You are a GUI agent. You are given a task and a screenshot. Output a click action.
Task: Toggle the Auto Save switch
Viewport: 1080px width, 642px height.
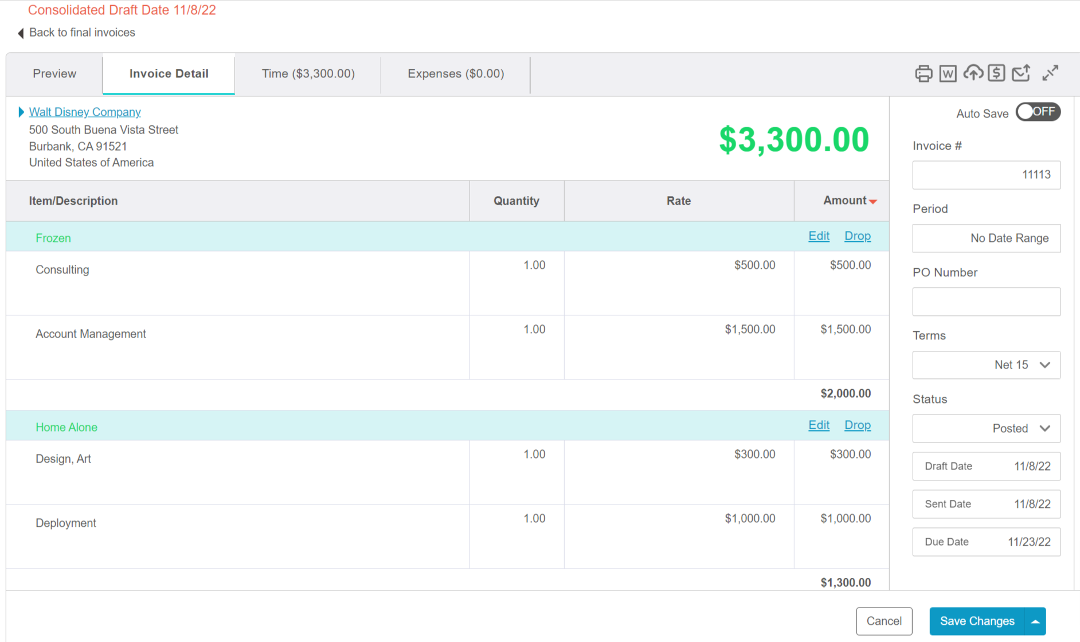[1038, 112]
